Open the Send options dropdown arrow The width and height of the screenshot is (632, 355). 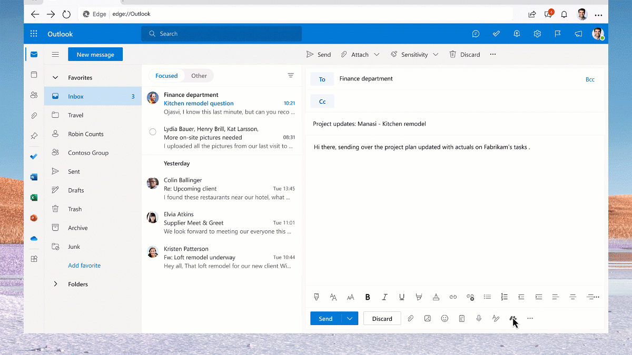click(x=350, y=319)
